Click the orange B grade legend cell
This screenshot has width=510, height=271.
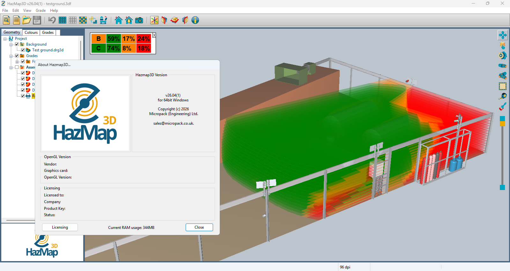point(99,39)
